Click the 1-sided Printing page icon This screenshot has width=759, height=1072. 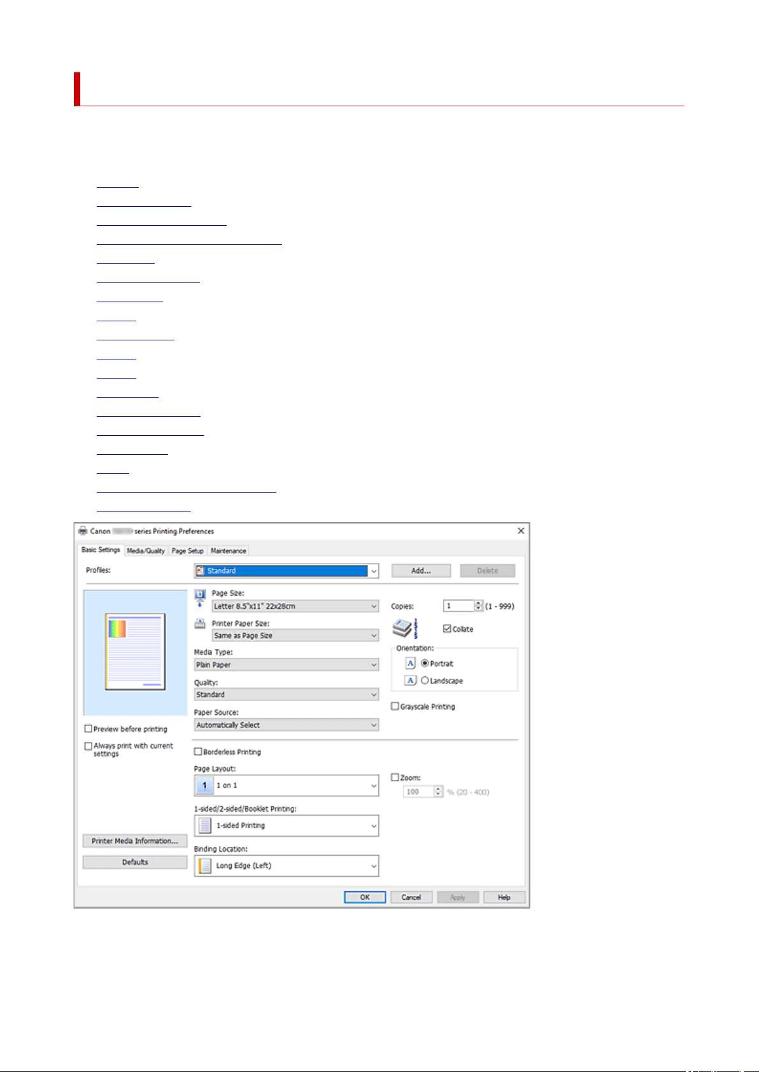(204, 825)
